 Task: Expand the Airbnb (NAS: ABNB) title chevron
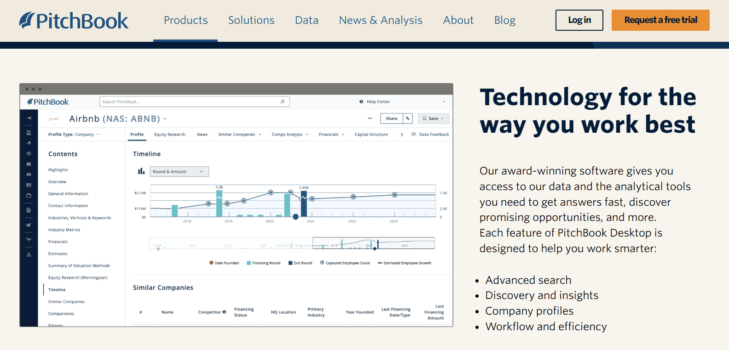(165, 119)
